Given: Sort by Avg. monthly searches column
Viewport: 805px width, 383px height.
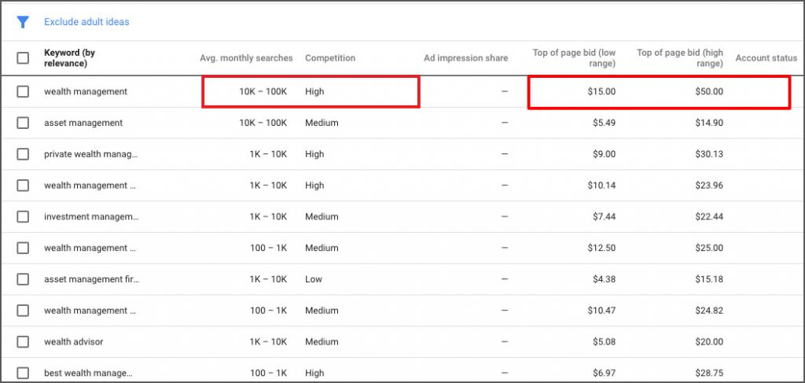Looking at the screenshot, I should pyautogui.click(x=246, y=58).
